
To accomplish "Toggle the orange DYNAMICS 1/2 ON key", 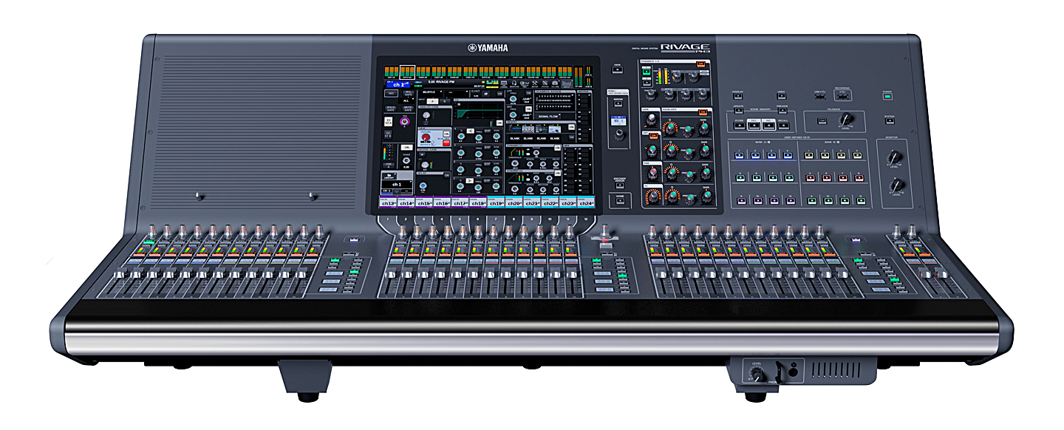I will (700, 64).
